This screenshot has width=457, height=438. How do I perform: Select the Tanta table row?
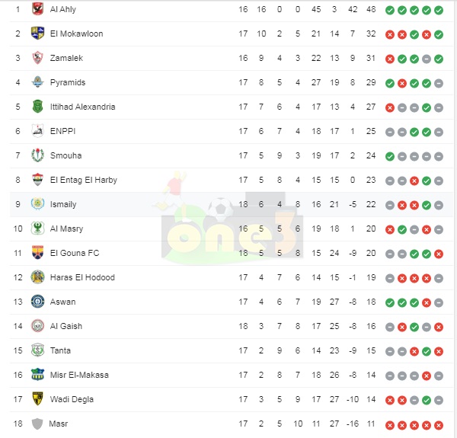(x=232, y=350)
